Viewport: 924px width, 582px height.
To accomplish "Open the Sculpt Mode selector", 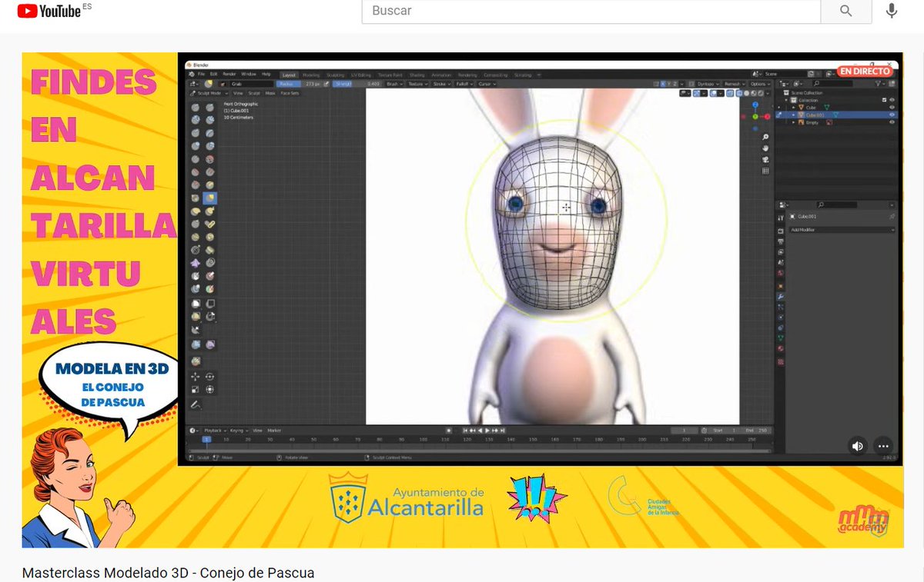I will click(209, 93).
